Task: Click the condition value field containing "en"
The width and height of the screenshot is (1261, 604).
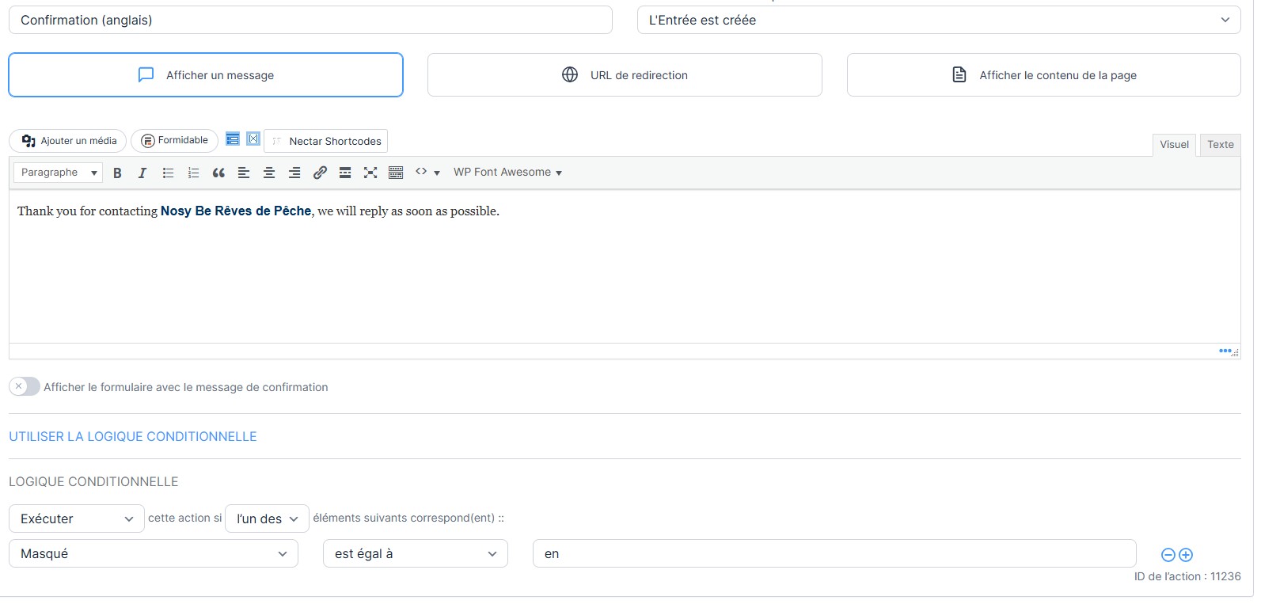Action: pos(834,553)
